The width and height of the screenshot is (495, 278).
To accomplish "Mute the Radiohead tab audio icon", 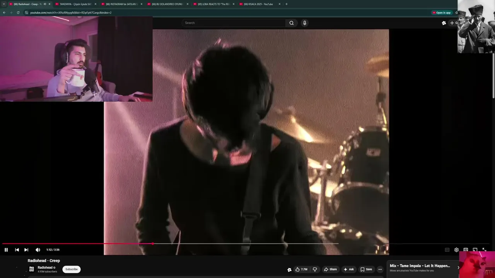I will [x=45, y=4].
